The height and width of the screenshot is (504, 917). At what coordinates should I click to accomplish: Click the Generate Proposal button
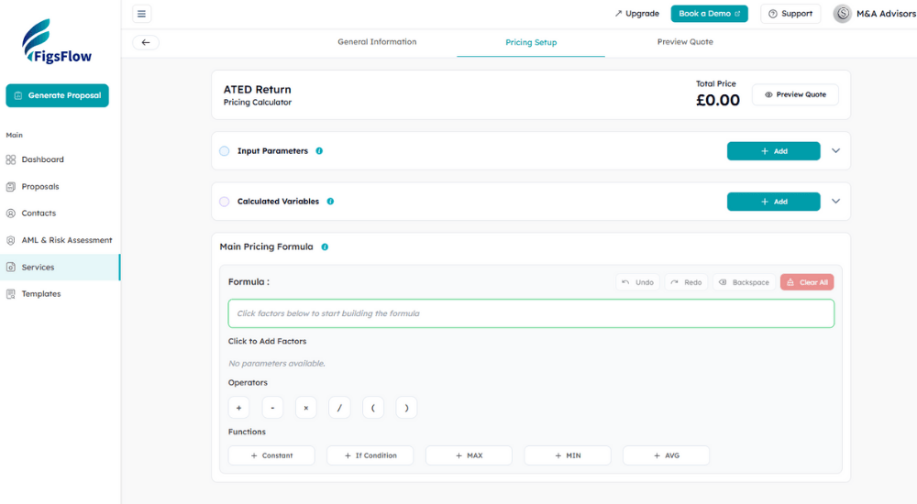click(57, 95)
